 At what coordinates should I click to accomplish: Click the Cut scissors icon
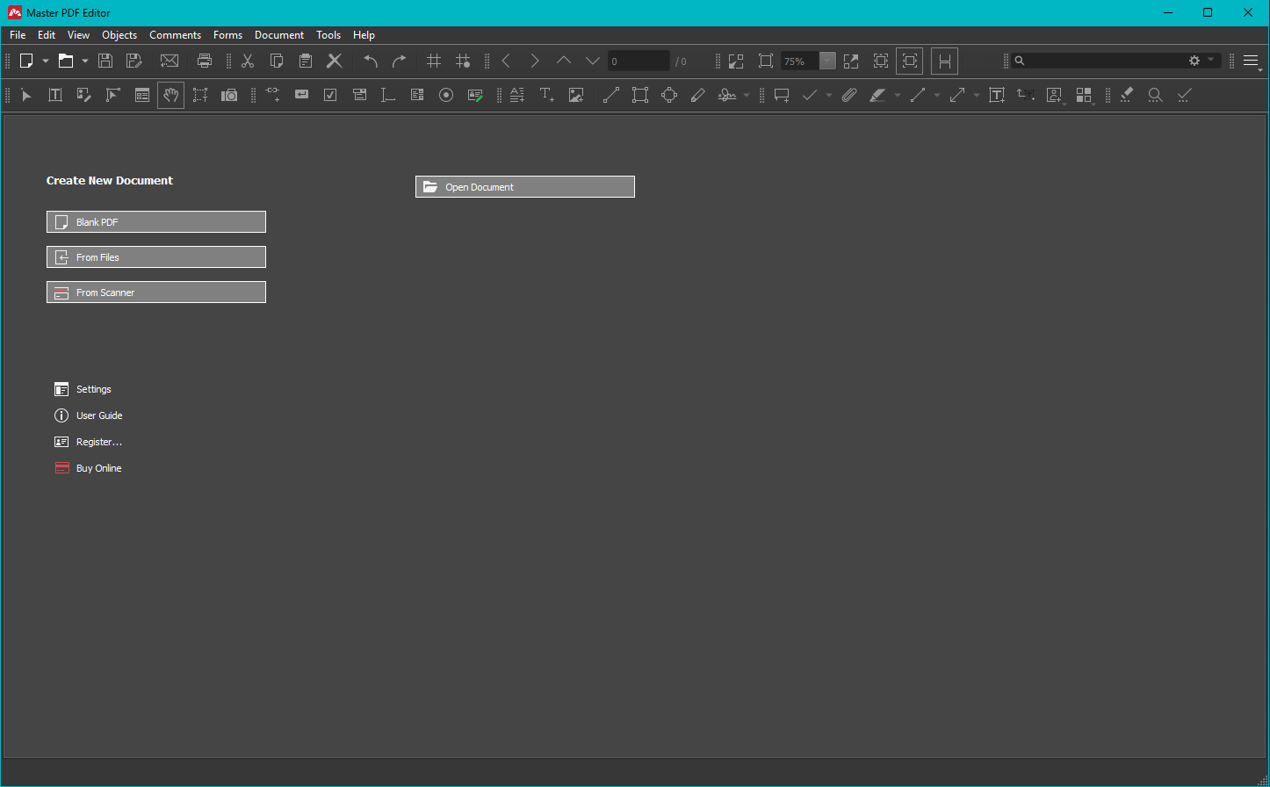(248, 61)
